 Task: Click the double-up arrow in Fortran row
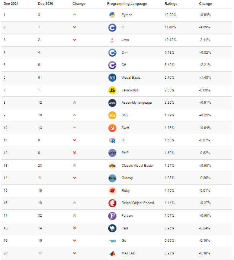coord(74,216)
